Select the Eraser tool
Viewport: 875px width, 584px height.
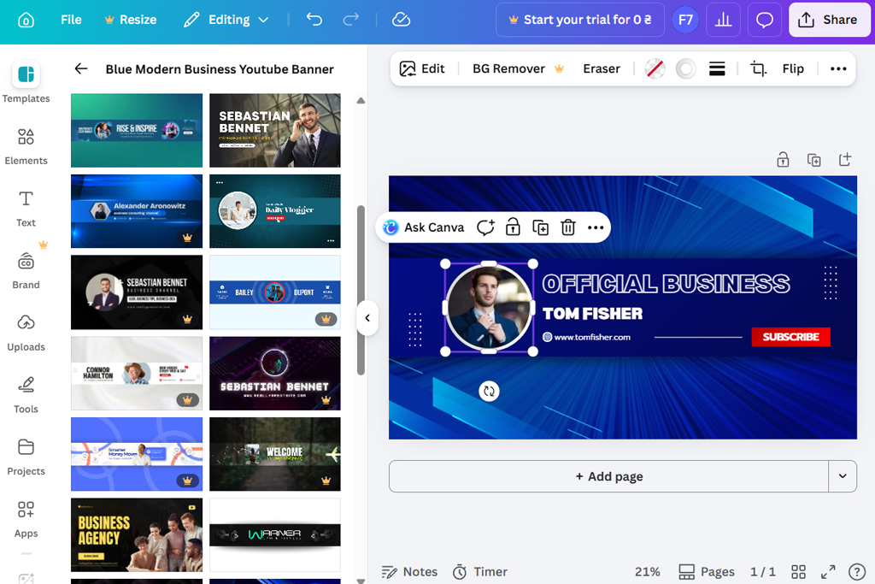tap(601, 68)
